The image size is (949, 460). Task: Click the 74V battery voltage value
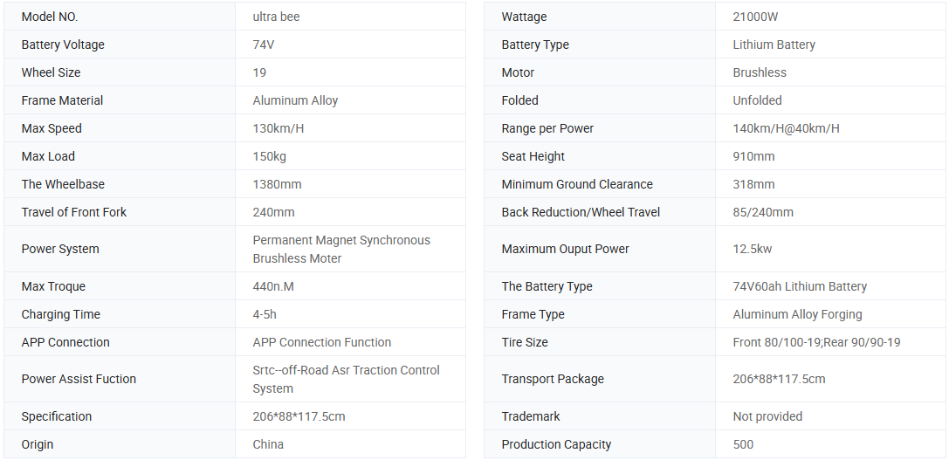264,45
